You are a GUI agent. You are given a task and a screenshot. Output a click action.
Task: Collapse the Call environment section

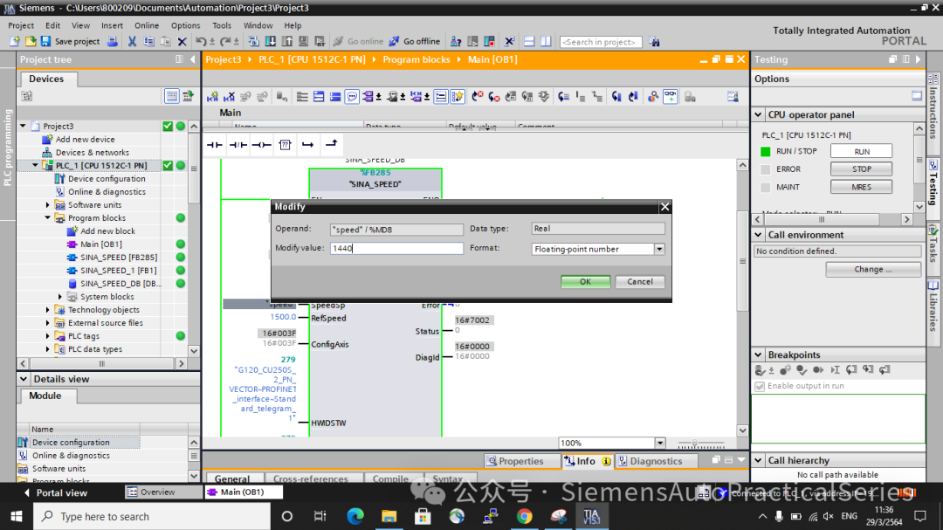point(759,235)
